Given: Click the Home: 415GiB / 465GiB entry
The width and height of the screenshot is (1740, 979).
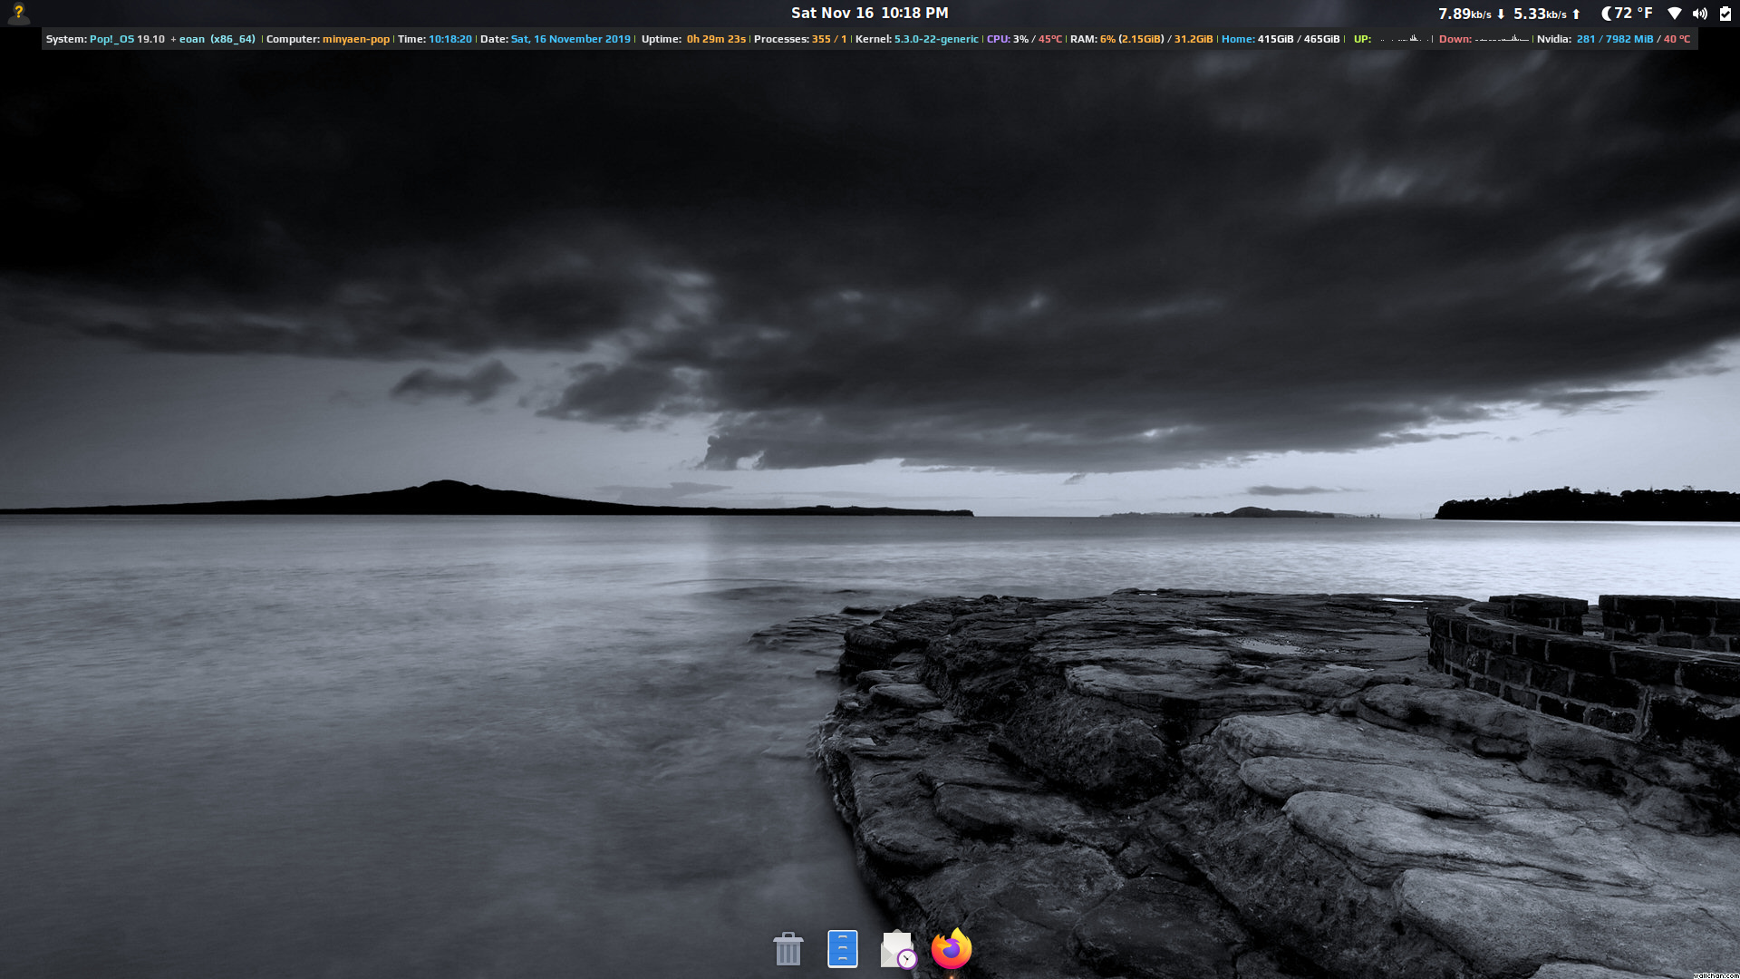Looking at the screenshot, I should (1281, 39).
